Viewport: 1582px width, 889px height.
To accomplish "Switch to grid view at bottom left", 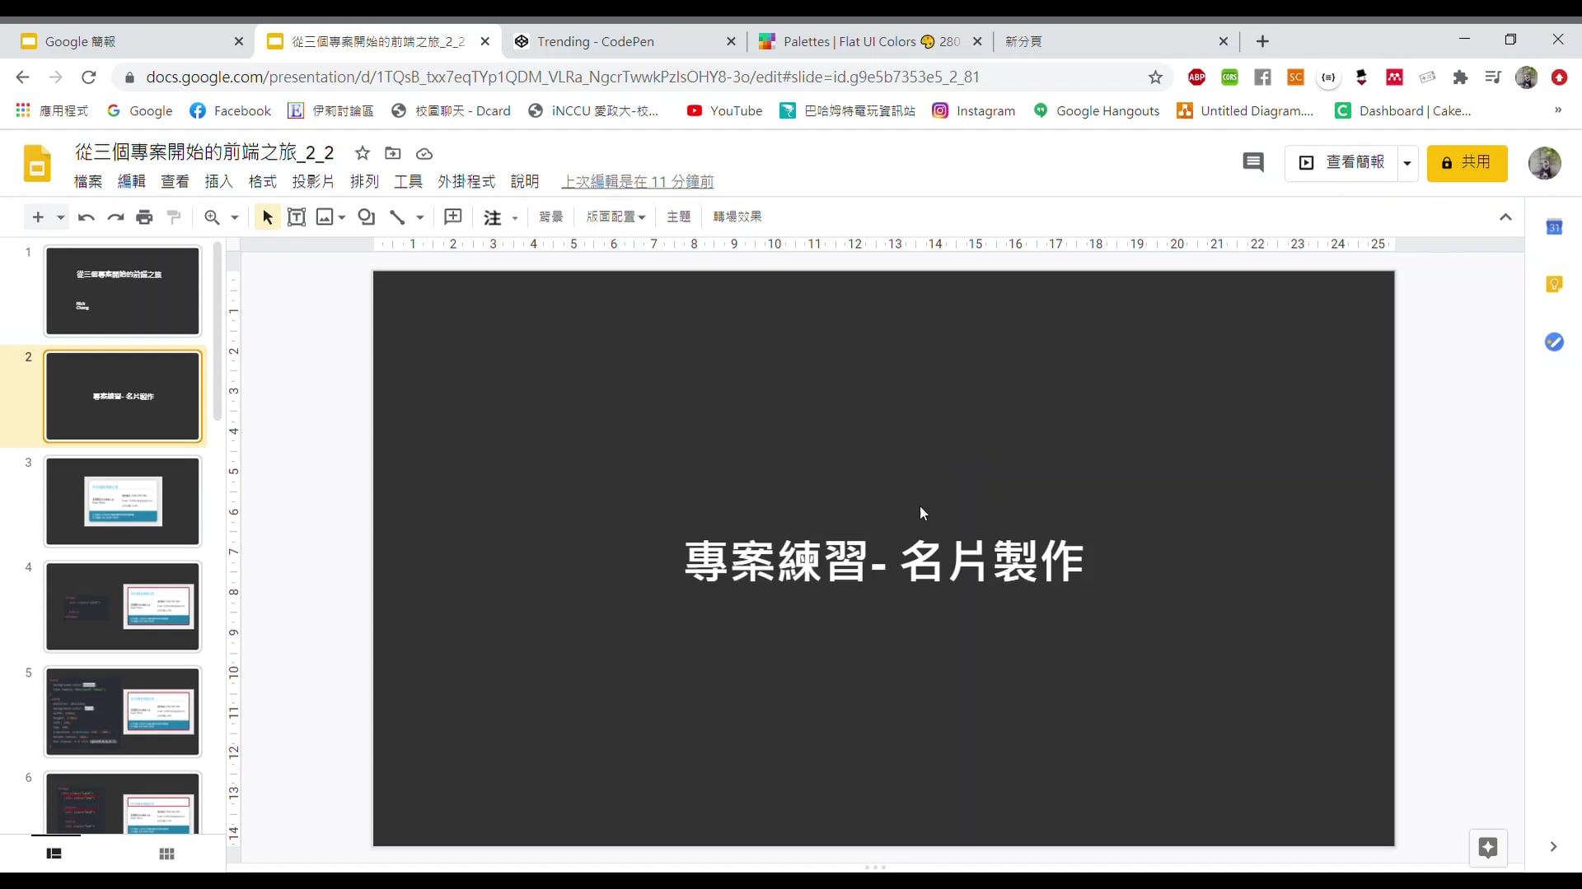I will [166, 854].
